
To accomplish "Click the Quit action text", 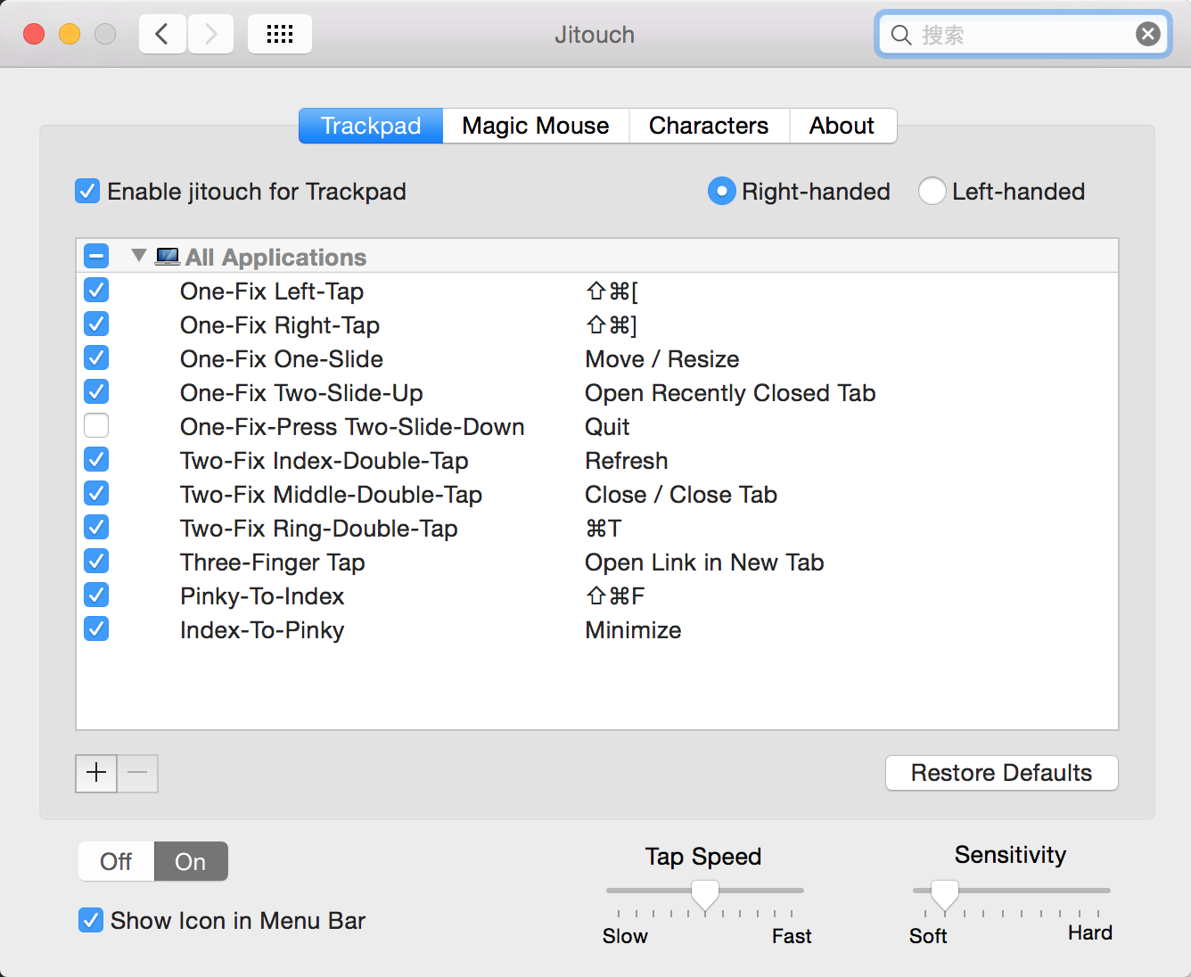I will click(x=607, y=427).
